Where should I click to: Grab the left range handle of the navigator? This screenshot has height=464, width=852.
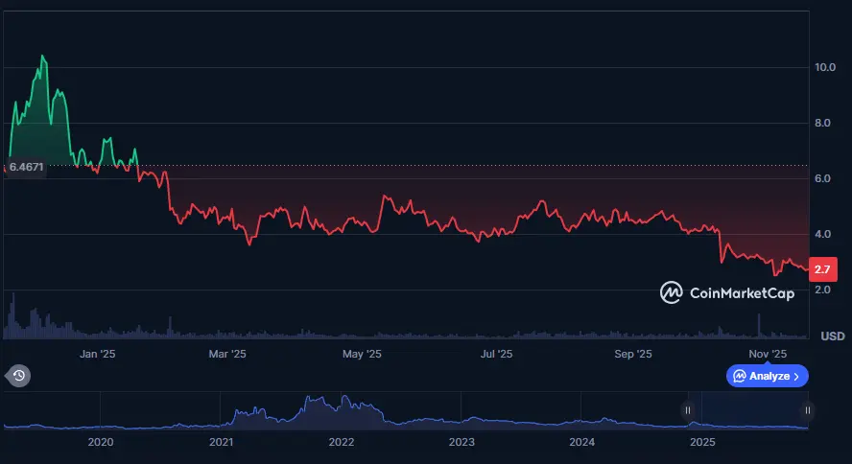[687, 410]
